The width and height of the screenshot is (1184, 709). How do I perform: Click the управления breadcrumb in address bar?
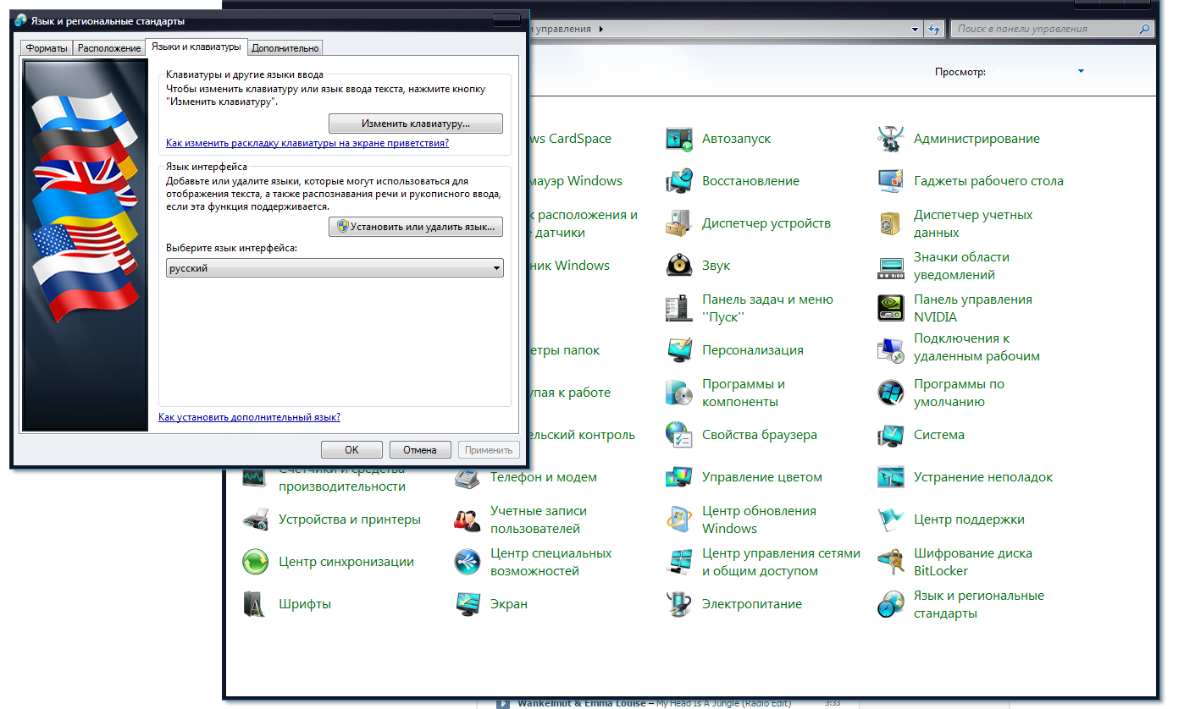[562, 29]
